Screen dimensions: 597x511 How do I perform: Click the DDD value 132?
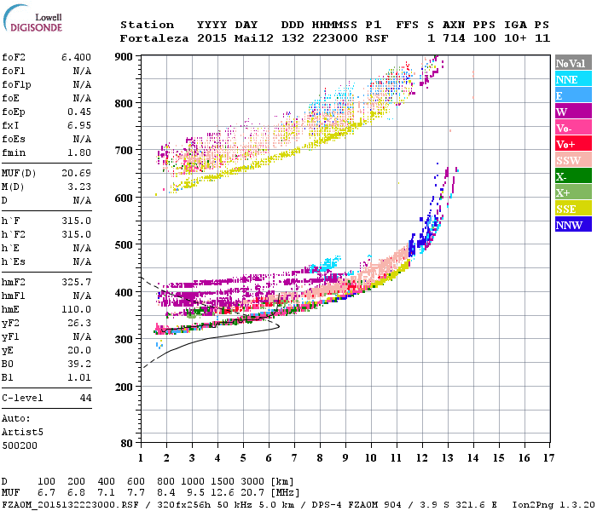[x=293, y=38]
